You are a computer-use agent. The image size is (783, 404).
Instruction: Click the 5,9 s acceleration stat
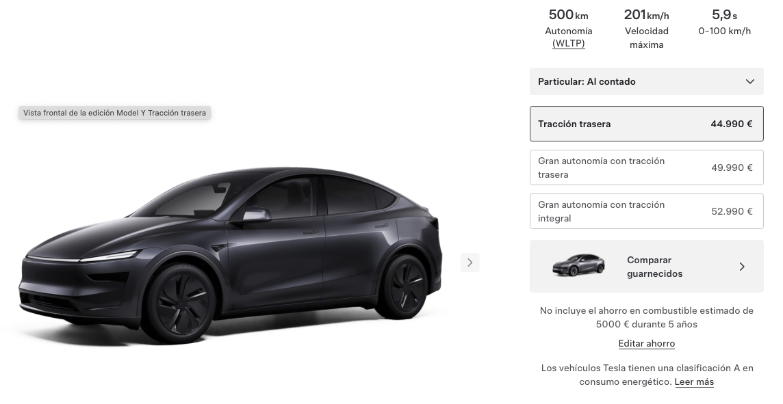click(x=725, y=22)
